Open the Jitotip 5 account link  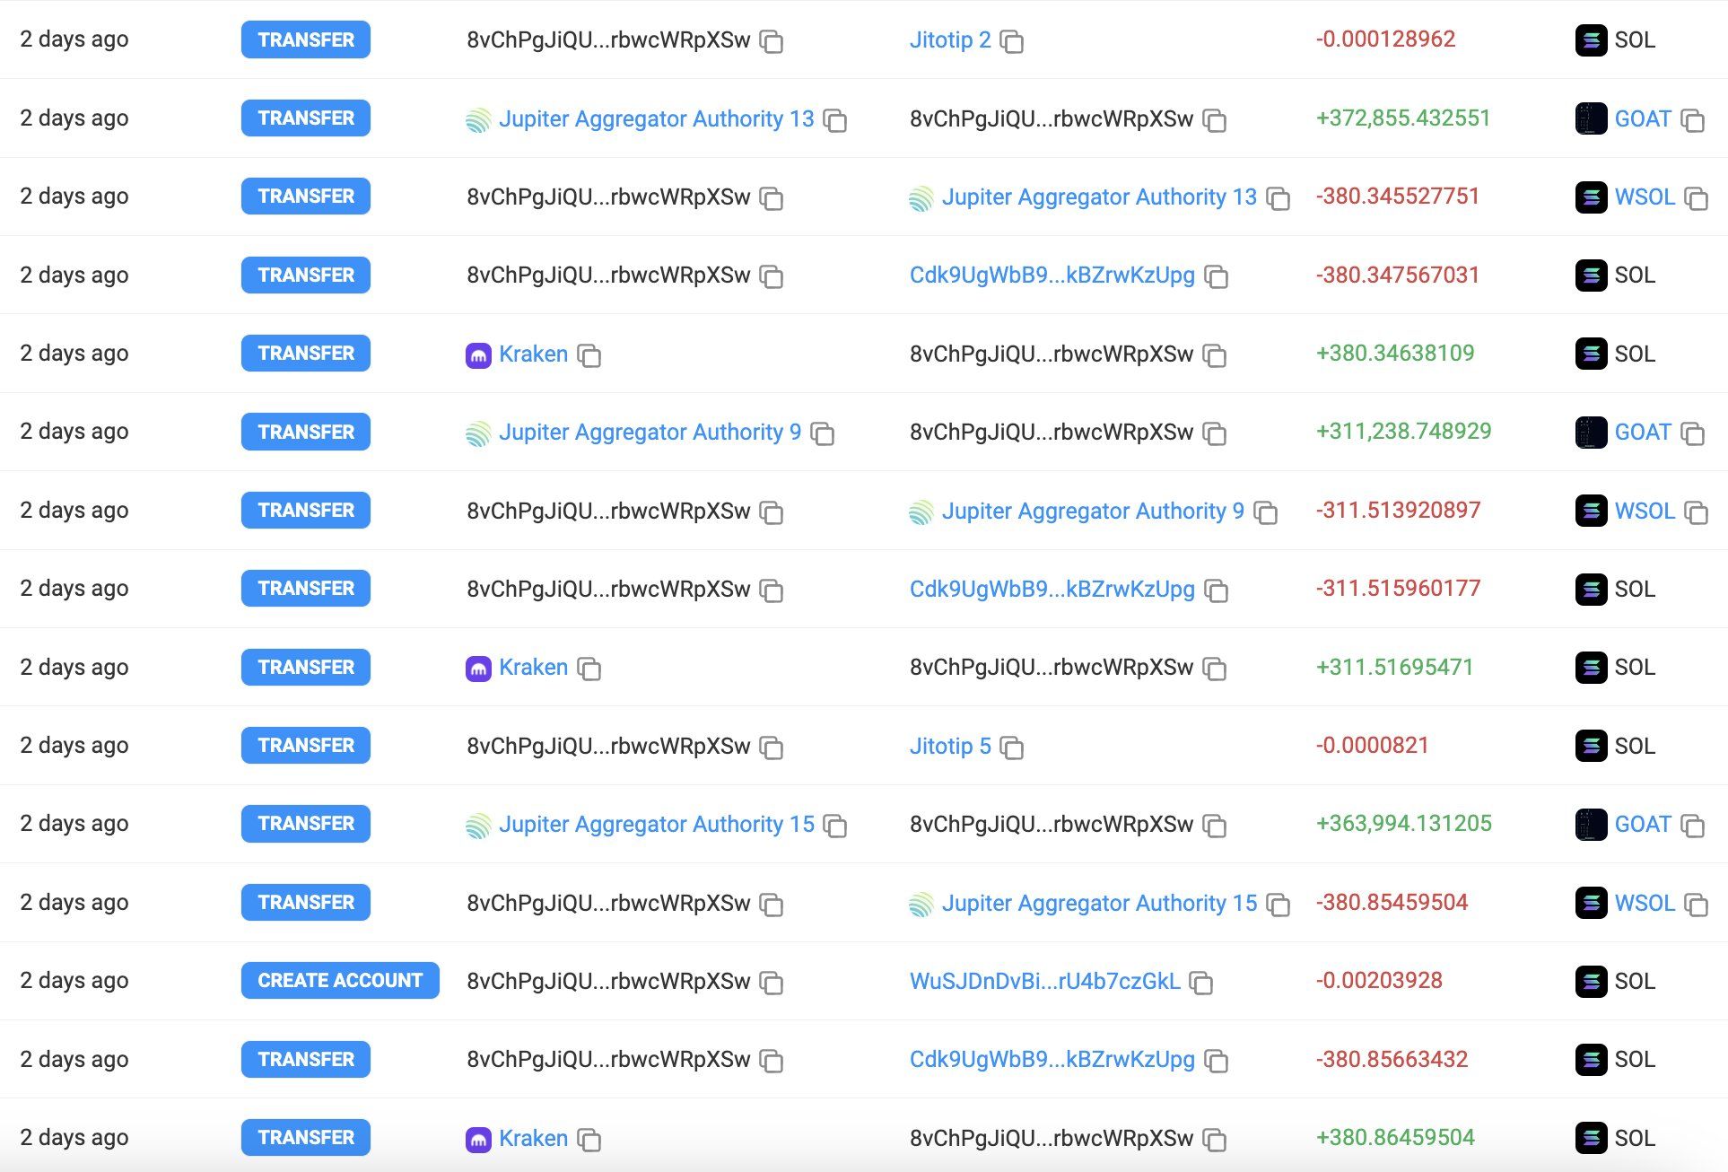[950, 746]
